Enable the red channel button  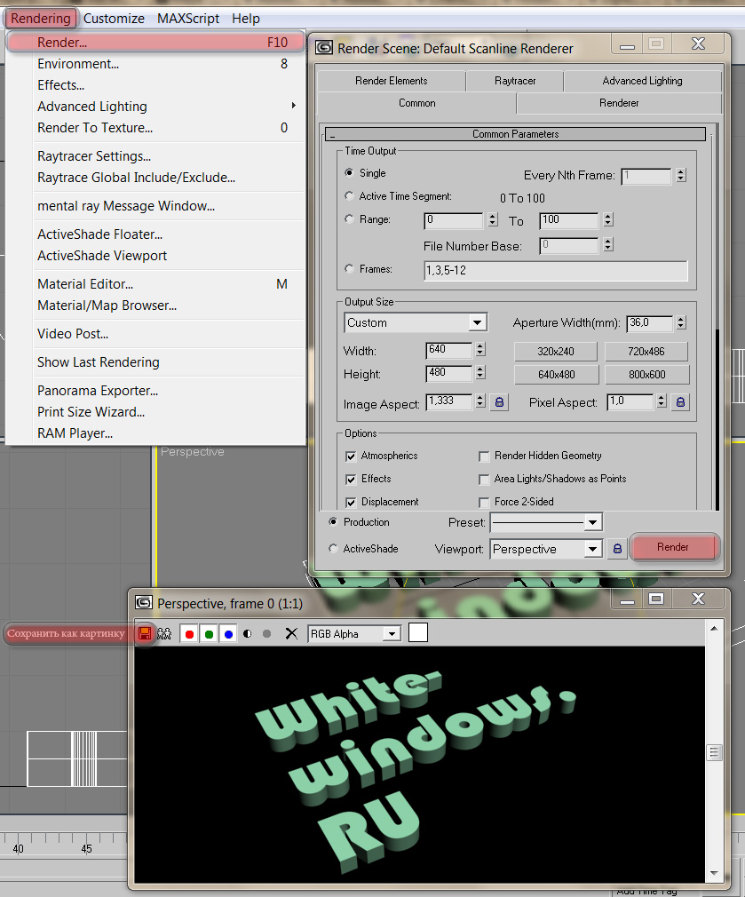tap(189, 634)
